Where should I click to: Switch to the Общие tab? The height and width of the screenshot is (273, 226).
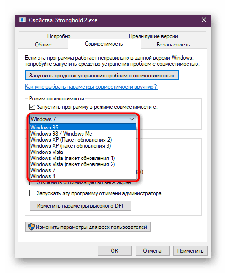click(x=43, y=45)
